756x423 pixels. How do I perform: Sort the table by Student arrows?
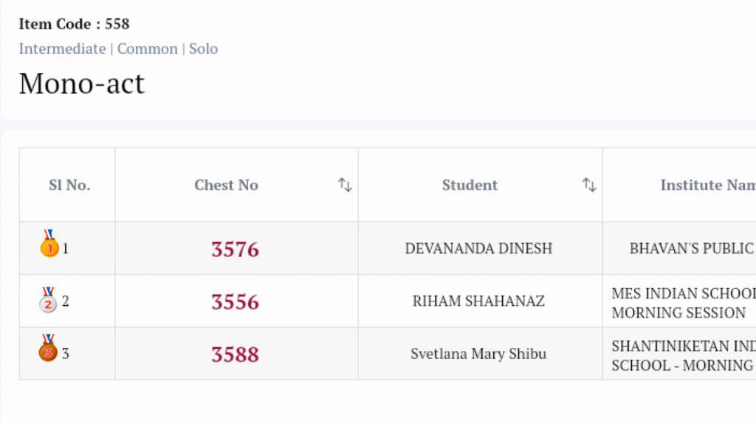coord(588,185)
